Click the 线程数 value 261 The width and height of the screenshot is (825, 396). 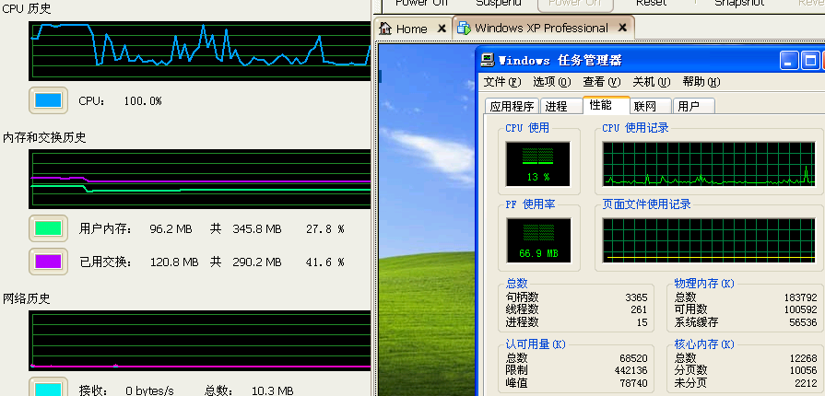point(639,309)
